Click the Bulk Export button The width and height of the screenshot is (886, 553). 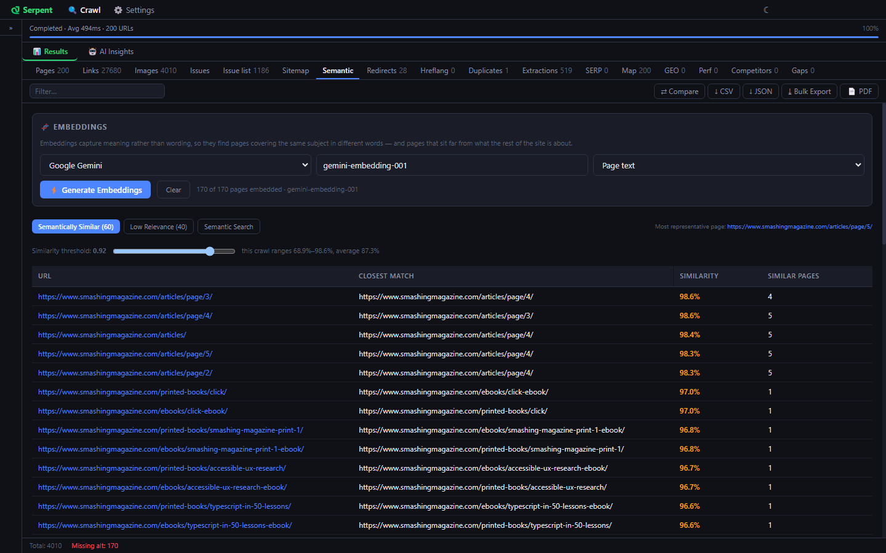[809, 92]
